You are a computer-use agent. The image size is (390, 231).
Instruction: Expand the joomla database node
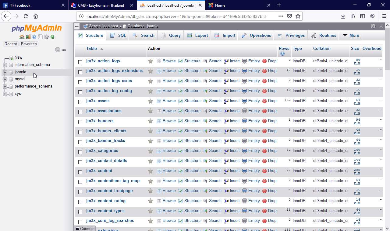[x=5, y=72]
